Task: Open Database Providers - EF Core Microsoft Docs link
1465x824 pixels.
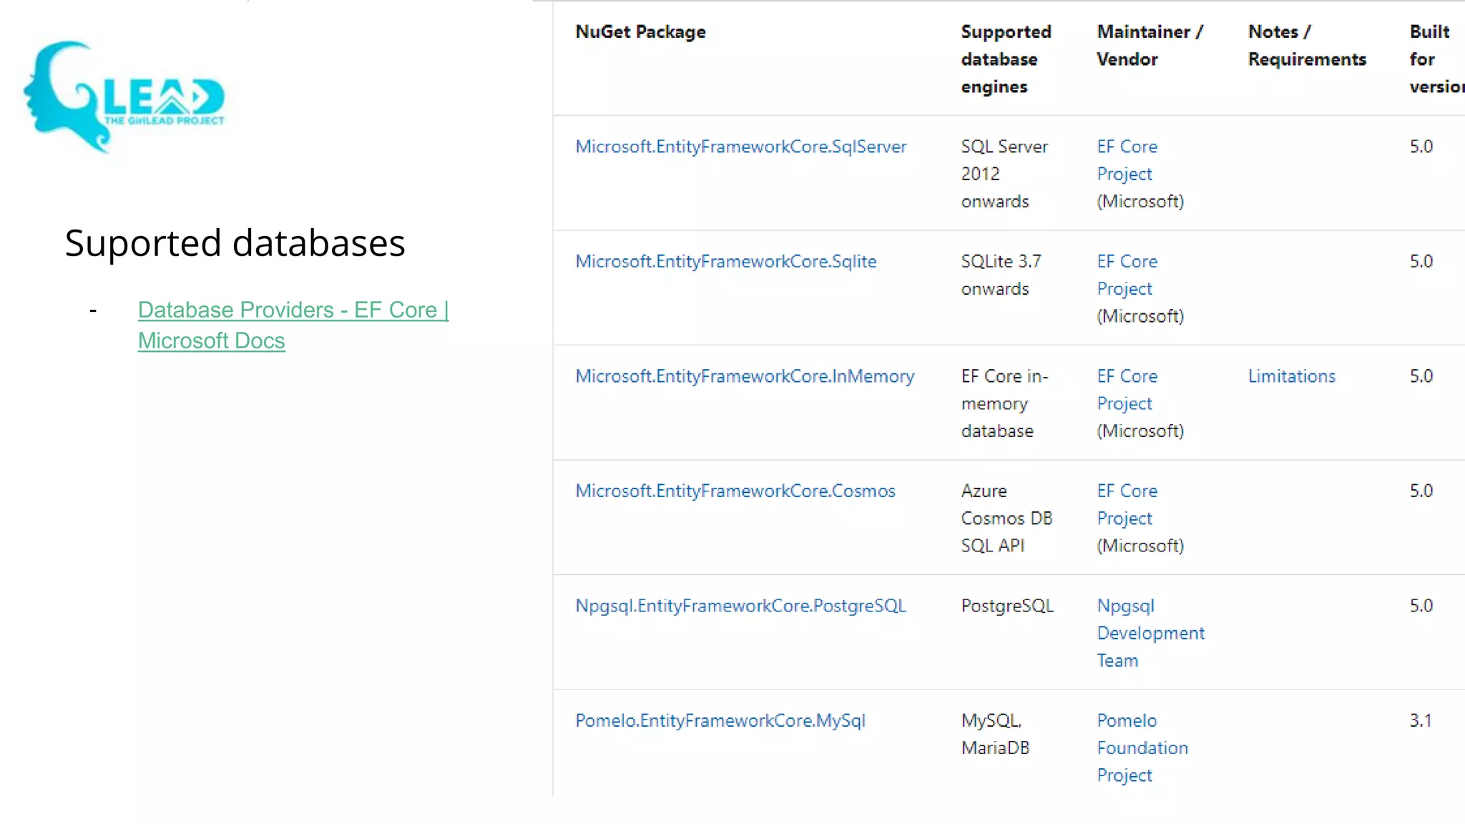Action: [x=293, y=310]
